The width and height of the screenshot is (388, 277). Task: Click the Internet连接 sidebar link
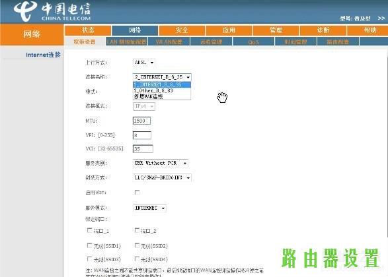[44, 55]
